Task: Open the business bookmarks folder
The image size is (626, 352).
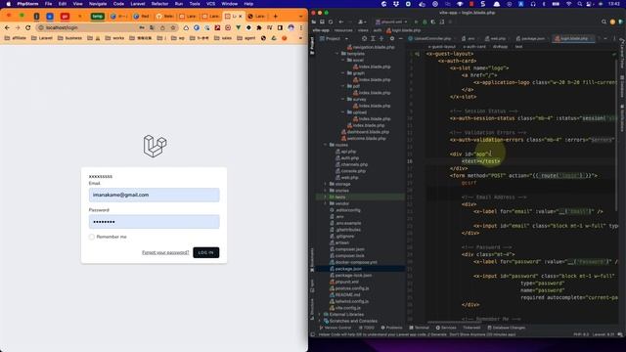Action: tap(69, 38)
